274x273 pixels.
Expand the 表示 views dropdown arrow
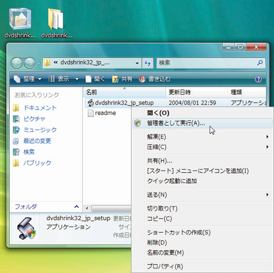coord(77,79)
